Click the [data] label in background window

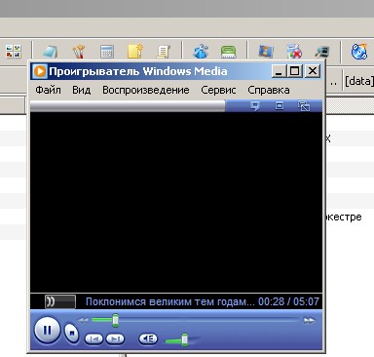(359, 81)
